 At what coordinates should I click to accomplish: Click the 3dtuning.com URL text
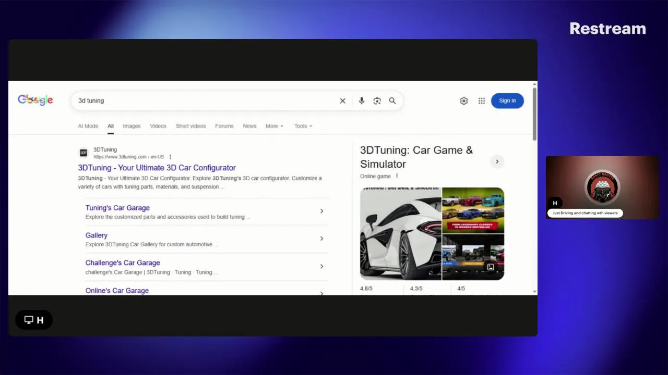[x=128, y=157]
